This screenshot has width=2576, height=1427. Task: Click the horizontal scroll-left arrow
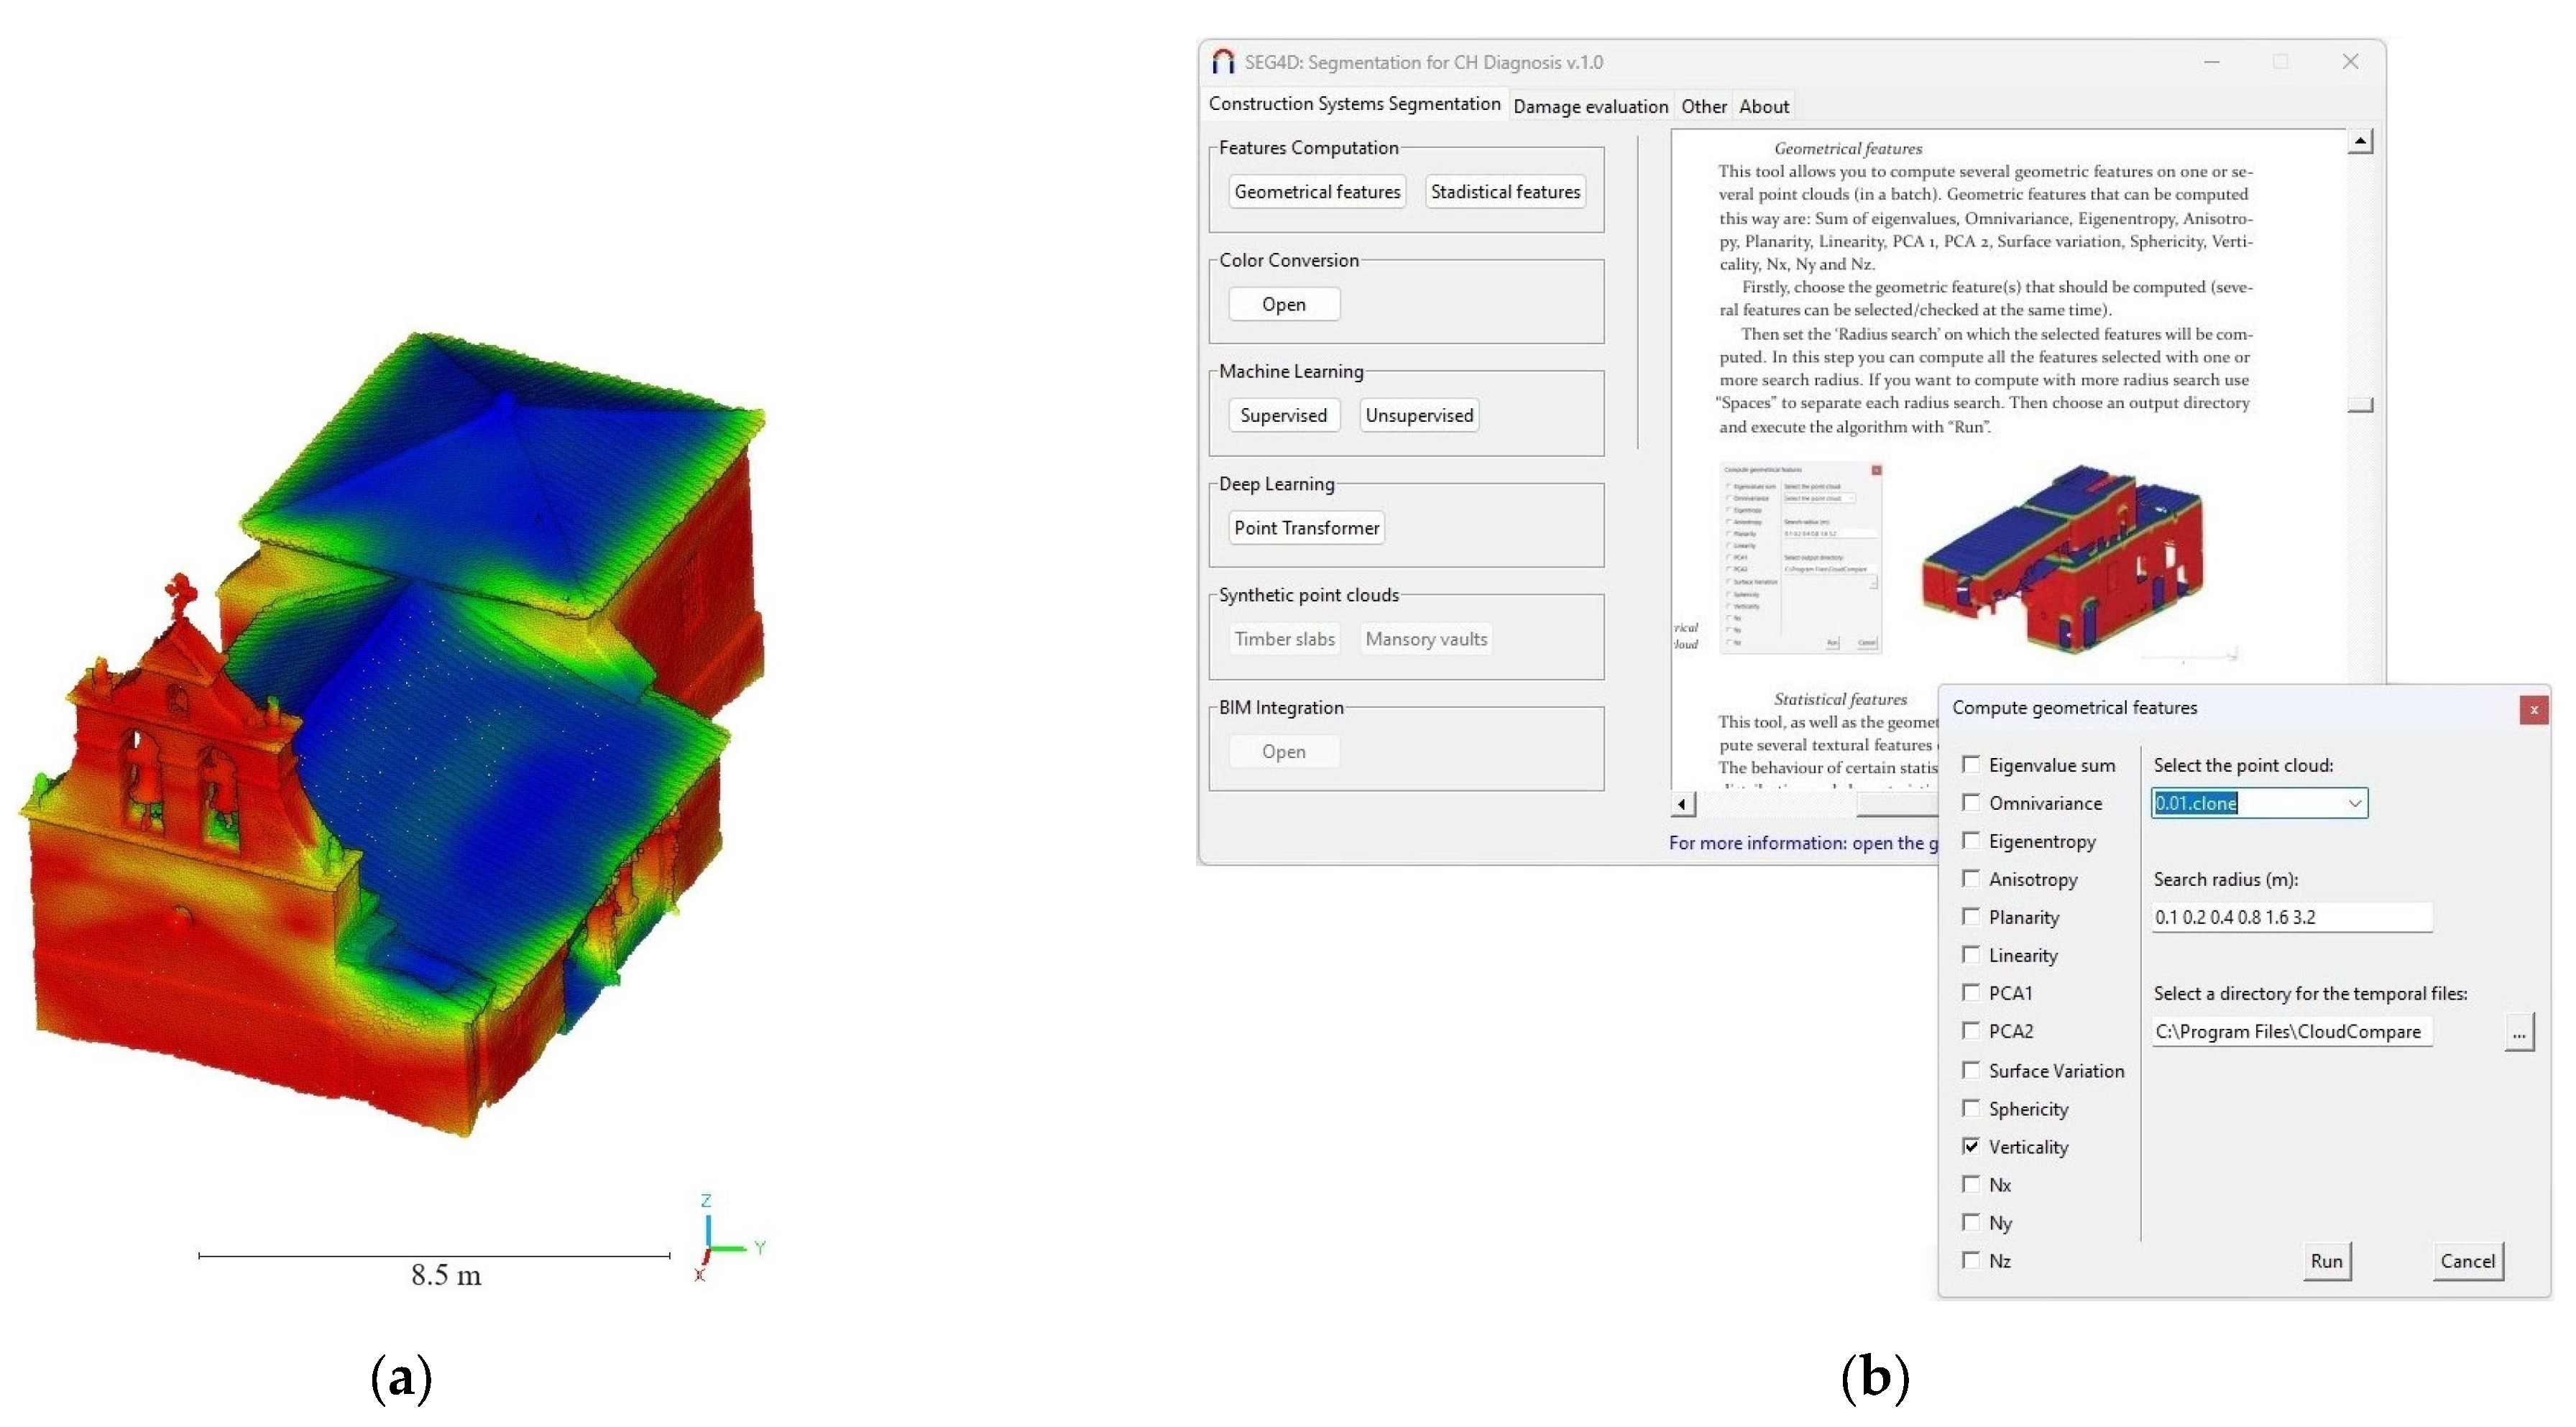point(1682,804)
